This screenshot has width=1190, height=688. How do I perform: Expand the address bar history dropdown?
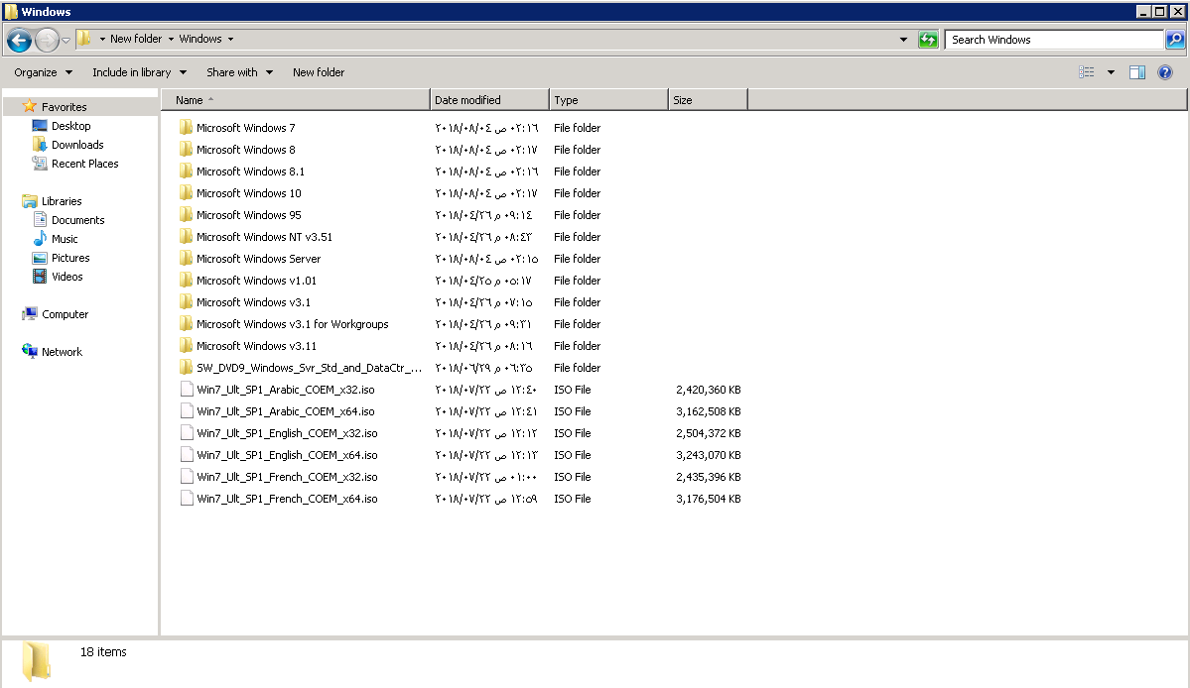click(903, 40)
